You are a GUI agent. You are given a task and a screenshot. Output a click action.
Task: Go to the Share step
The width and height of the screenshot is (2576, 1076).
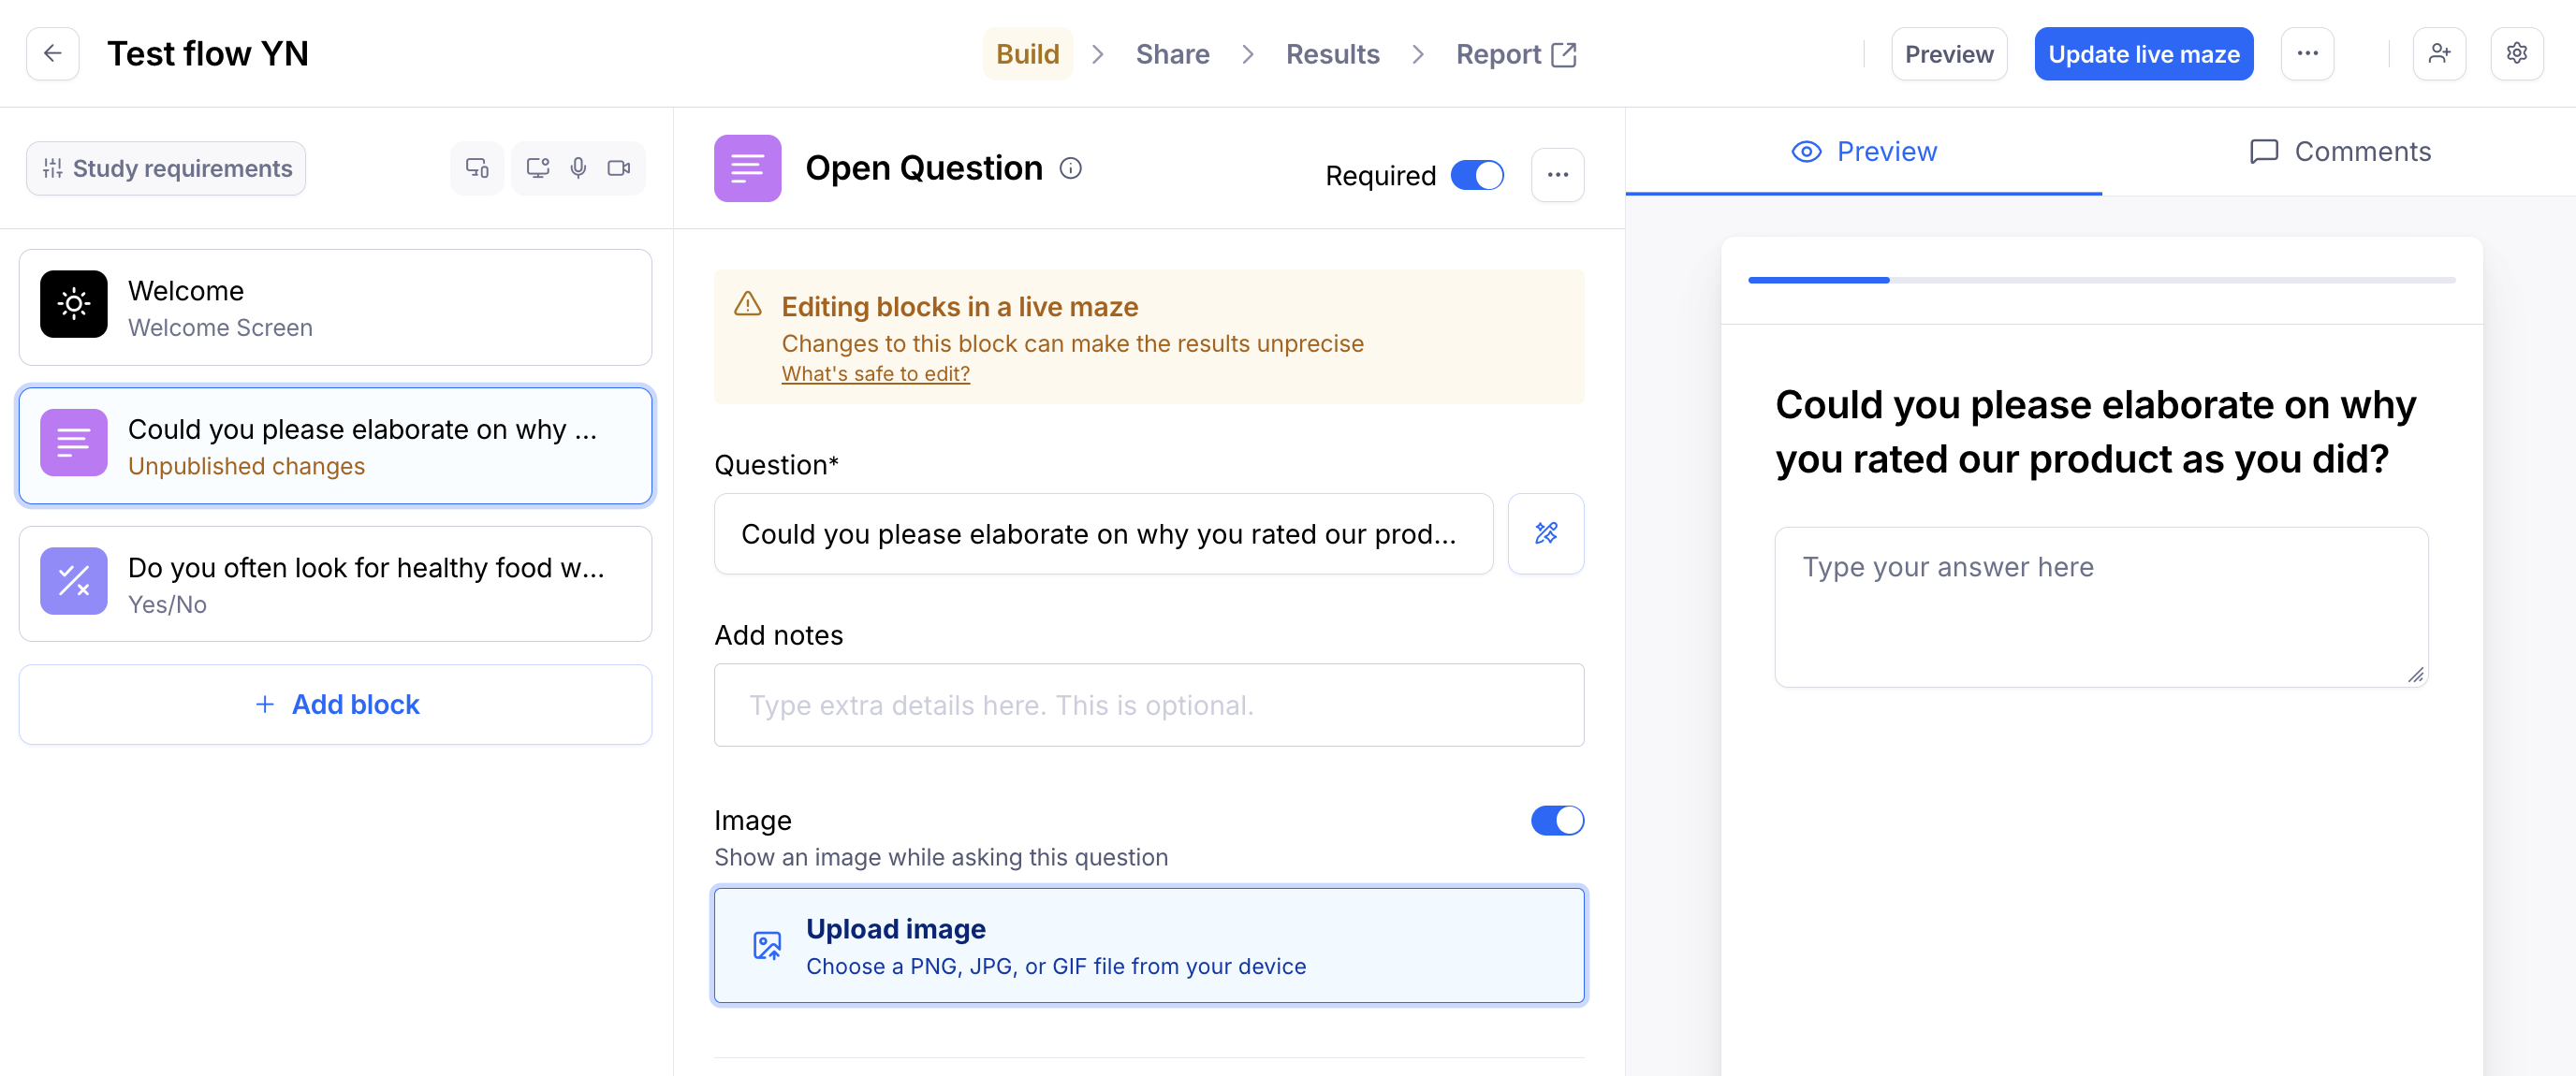1172,54
